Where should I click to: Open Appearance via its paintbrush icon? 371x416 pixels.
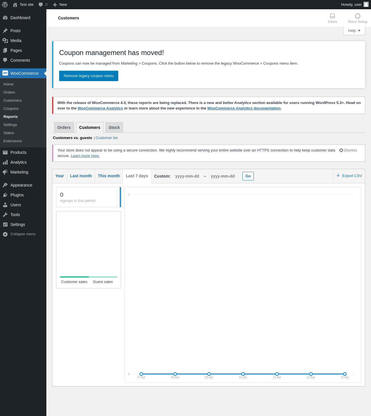(5, 185)
